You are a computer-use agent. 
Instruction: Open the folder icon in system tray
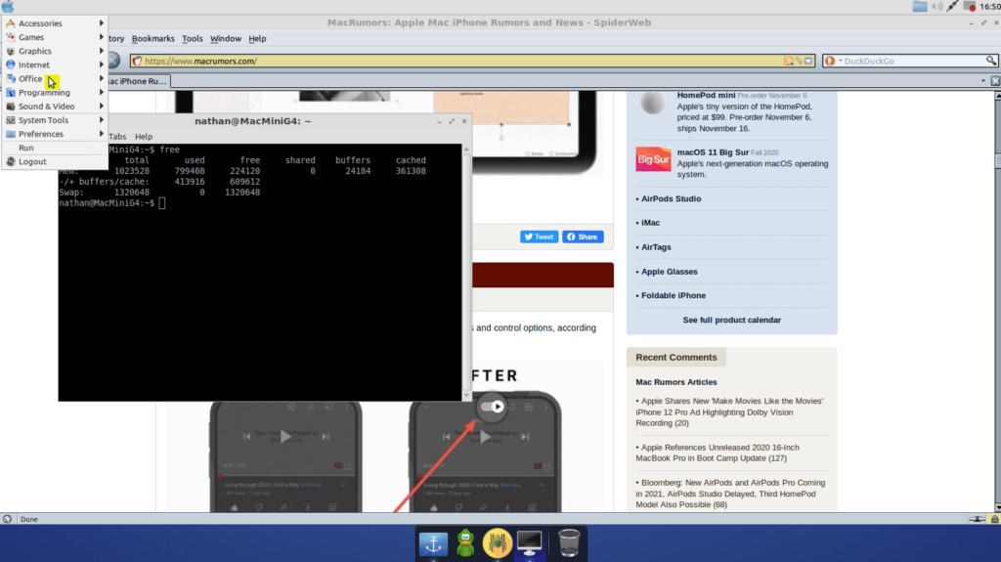920,7
